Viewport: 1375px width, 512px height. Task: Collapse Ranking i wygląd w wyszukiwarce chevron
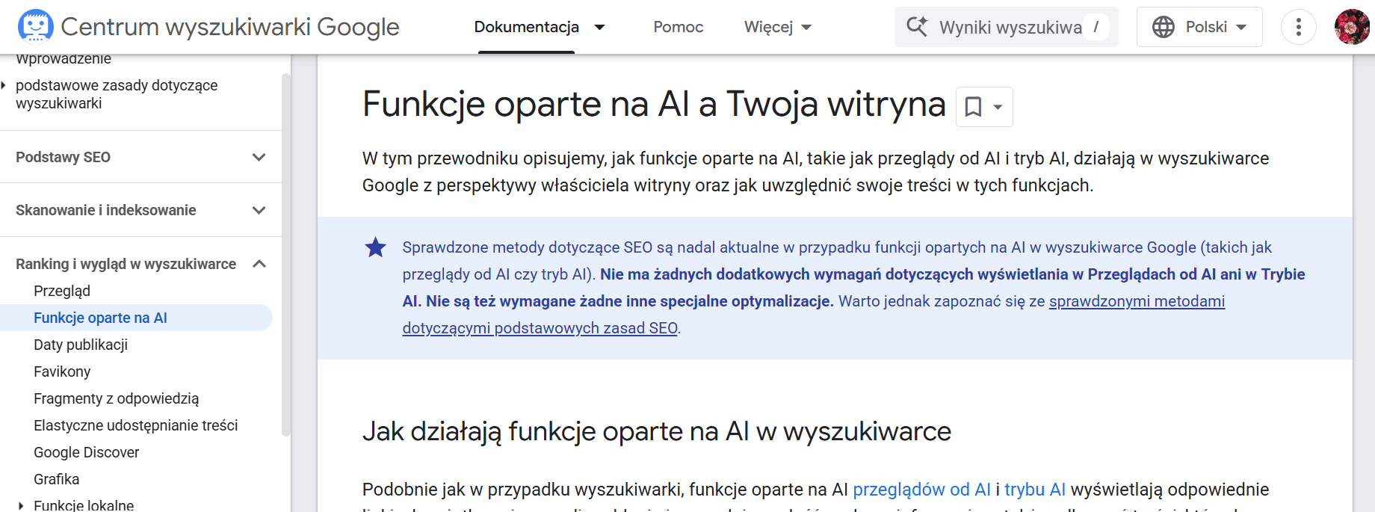(259, 264)
